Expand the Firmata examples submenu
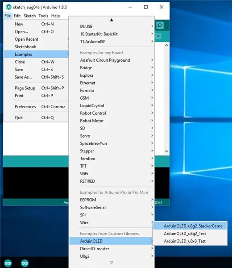The width and height of the screenshot is (232, 268). [x=112, y=90]
